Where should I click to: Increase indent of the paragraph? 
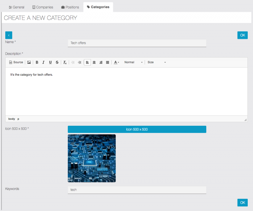point(79,62)
